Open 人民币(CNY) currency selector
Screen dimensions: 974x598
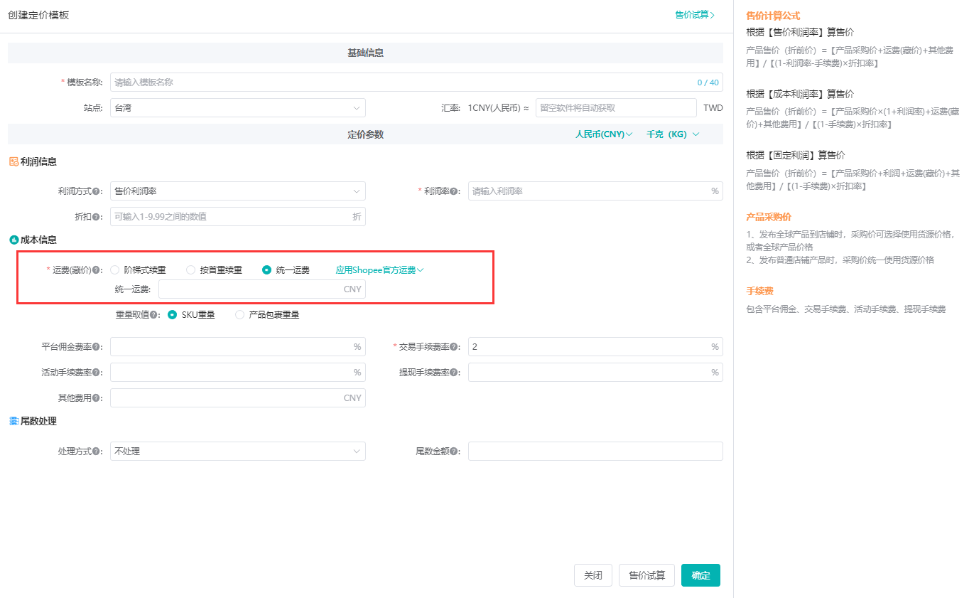click(x=603, y=134)
